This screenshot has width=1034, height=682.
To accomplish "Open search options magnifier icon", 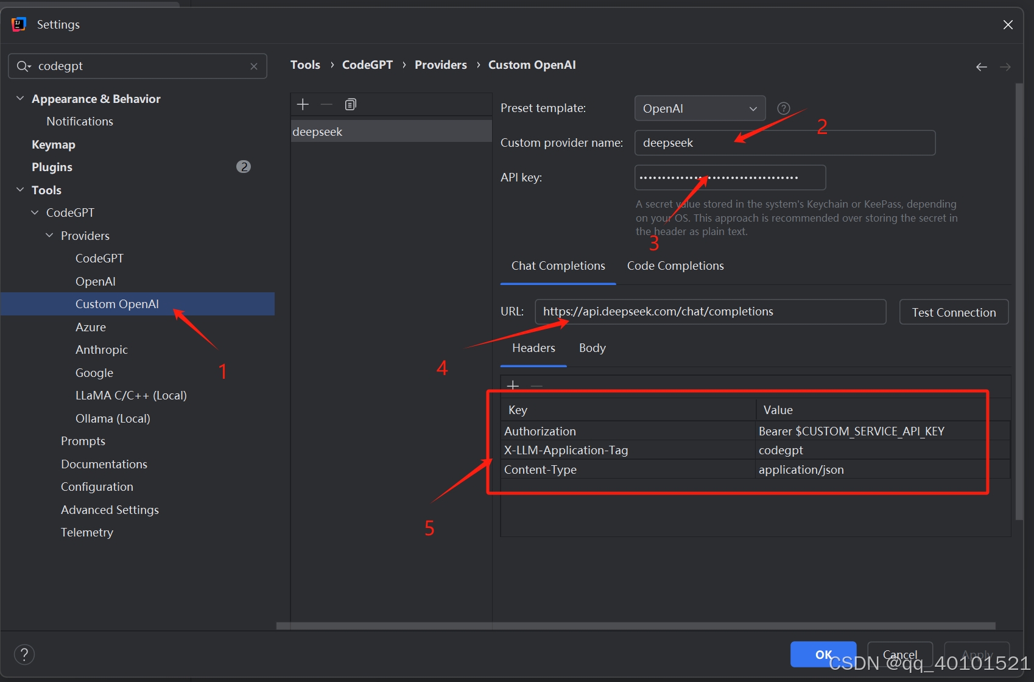I will (24, 66).
